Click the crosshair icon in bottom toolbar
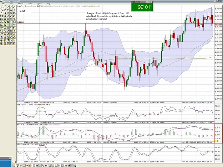223x167 pixels. tap(21, 166)
